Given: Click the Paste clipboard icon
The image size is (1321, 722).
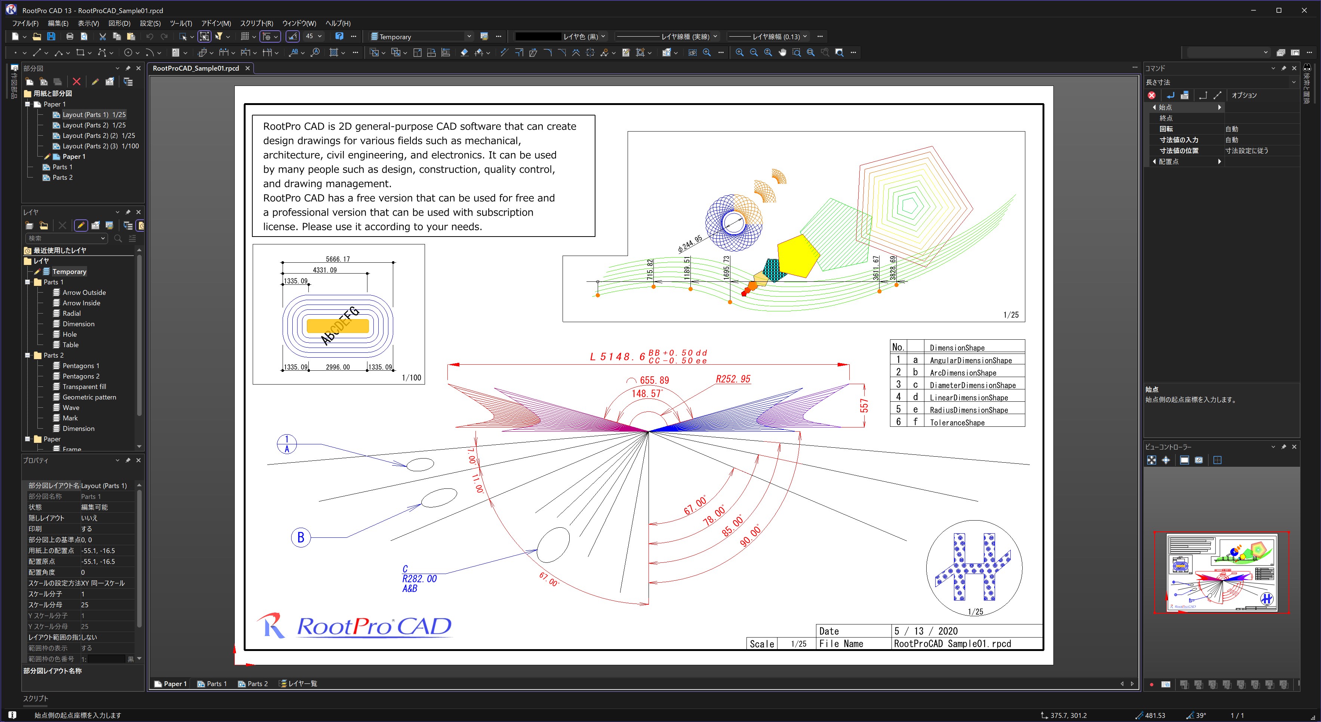Looking at the screenshot, I should pyautogui.click(x=131, y=36).
